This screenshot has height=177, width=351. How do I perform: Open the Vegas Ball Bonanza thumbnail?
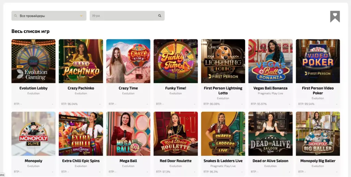pyautogui.click(x=270, y=61)
